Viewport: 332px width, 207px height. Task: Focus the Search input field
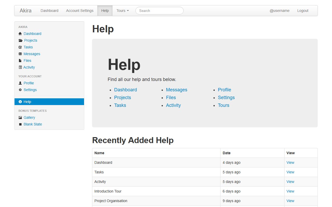160,11
